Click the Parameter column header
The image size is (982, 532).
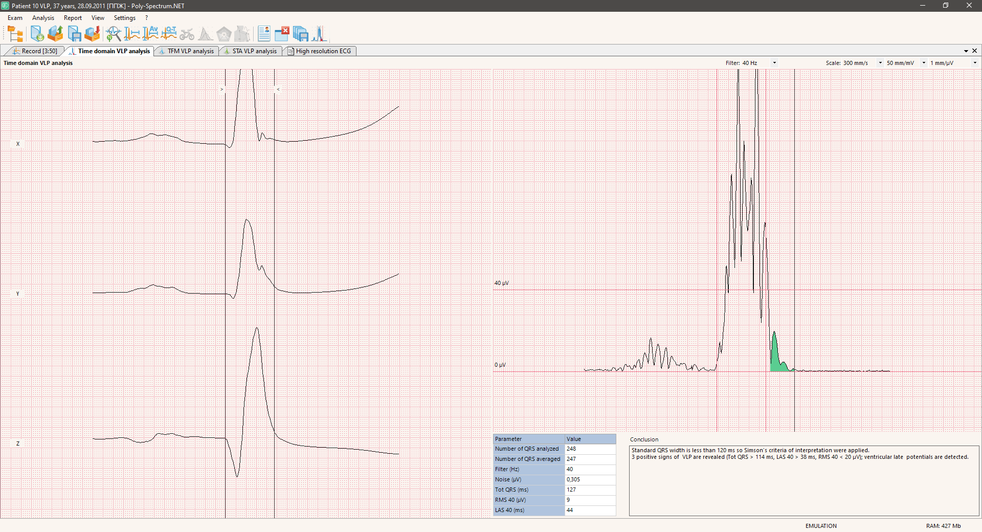click(529, 439)
